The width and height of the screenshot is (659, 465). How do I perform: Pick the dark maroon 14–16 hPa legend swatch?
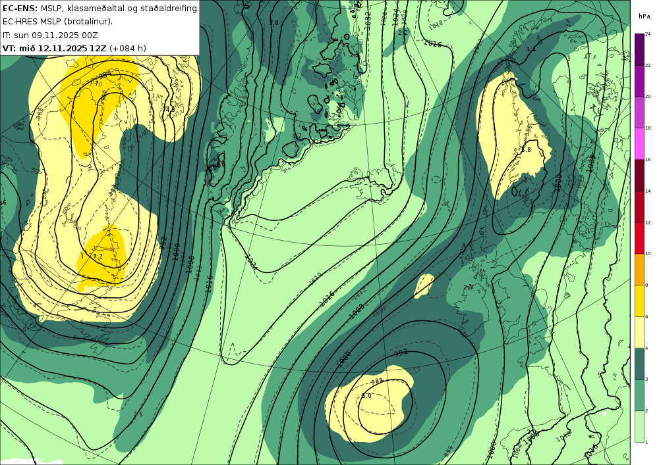click(639, 175)
